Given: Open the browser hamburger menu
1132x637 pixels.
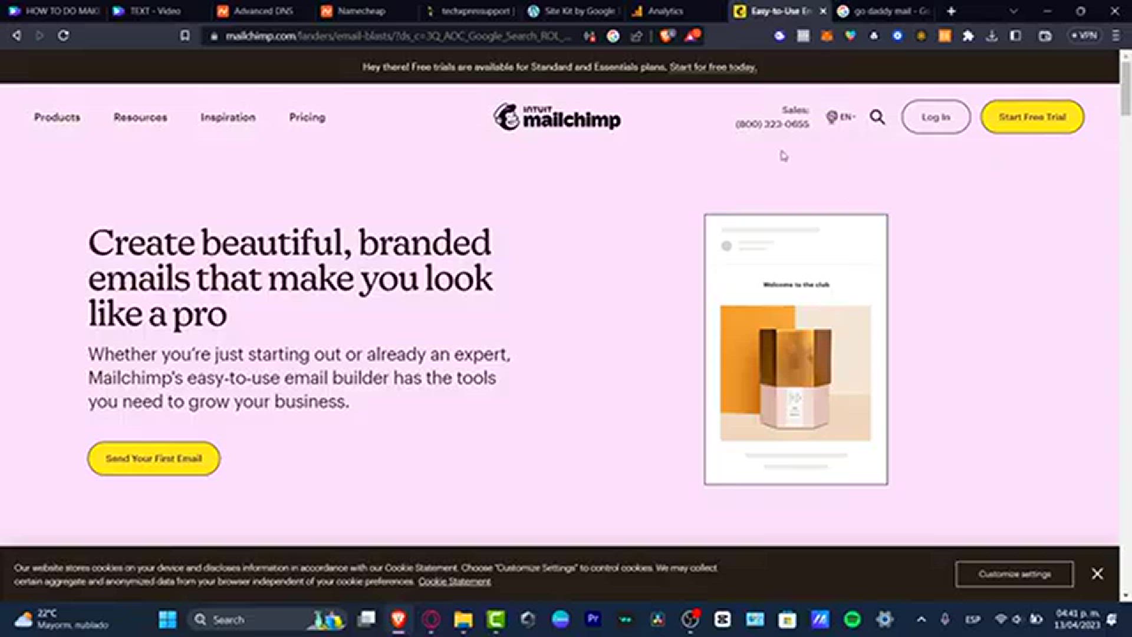Looking at the screenshot, I should [1115, 36].
